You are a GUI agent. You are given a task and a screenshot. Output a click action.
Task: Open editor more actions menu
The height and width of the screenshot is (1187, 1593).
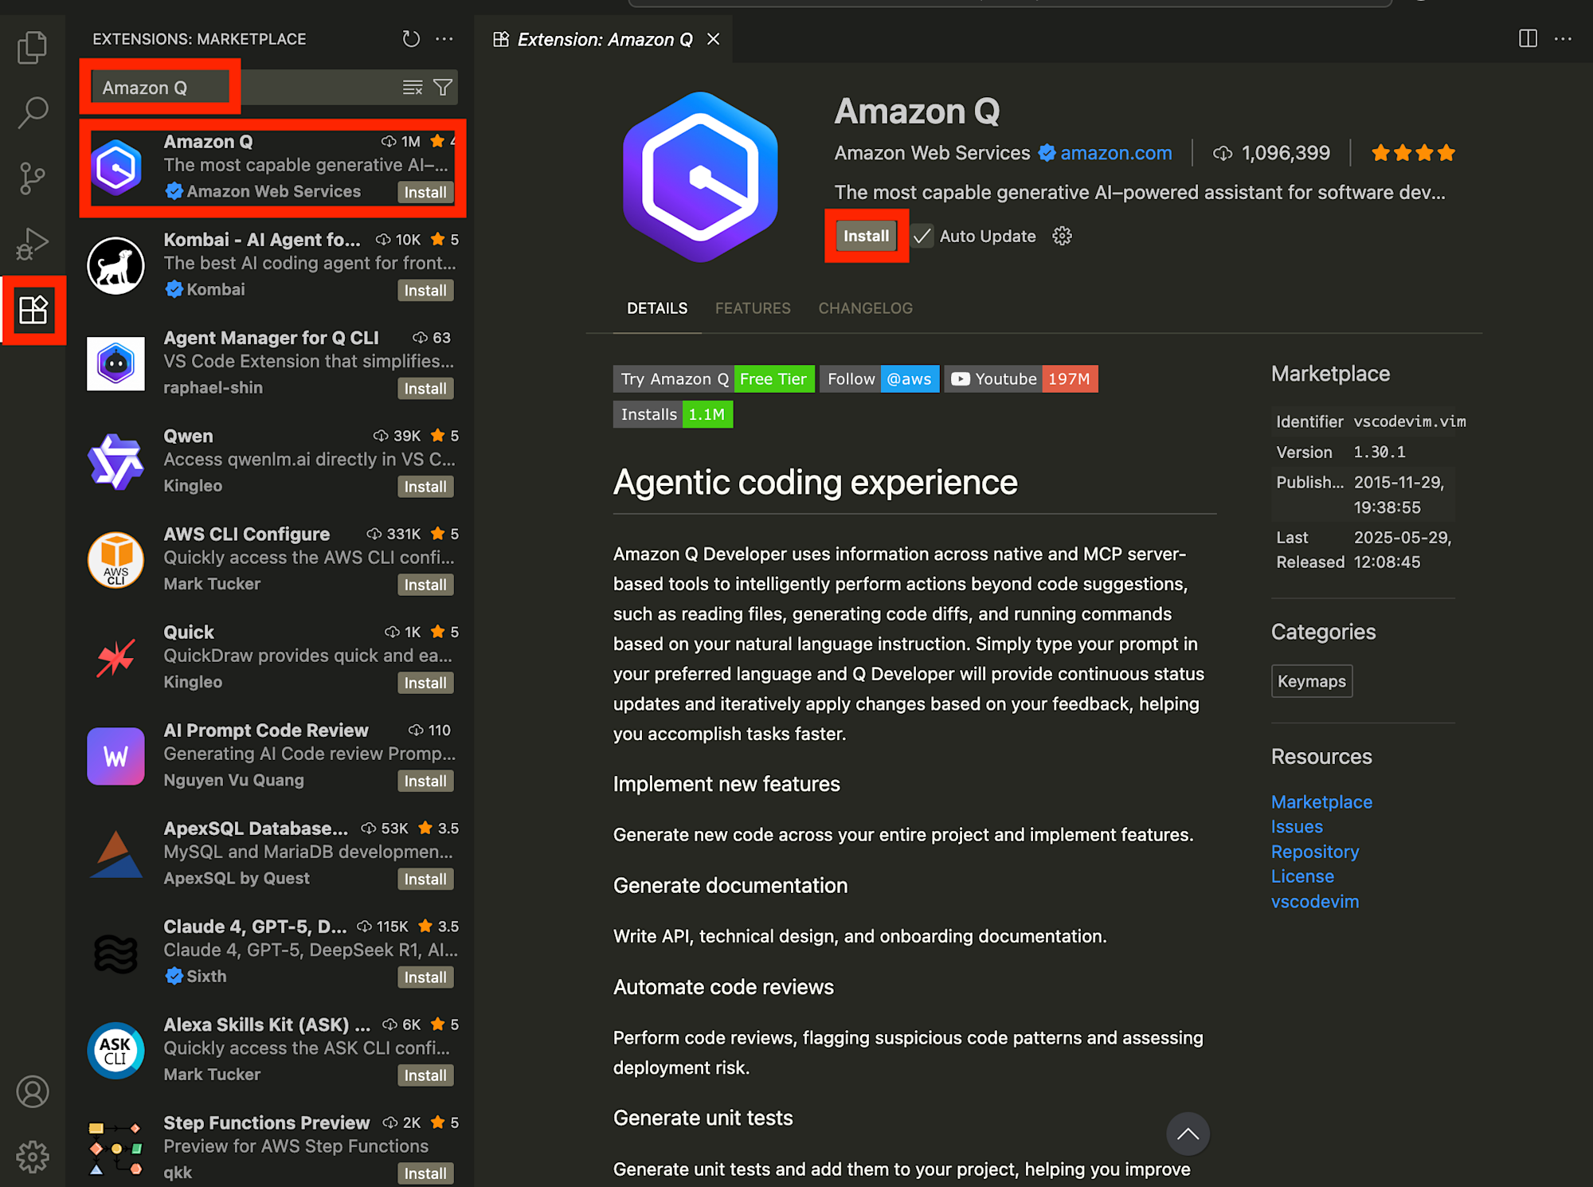[x=1564, y=38]
